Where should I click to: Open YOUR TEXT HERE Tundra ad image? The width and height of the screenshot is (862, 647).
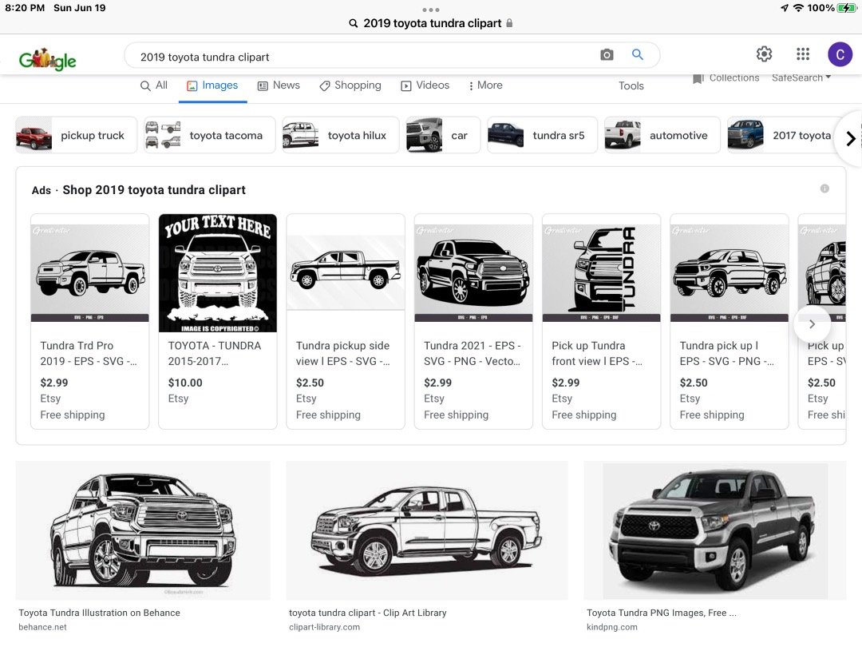(x=218, y=273)
